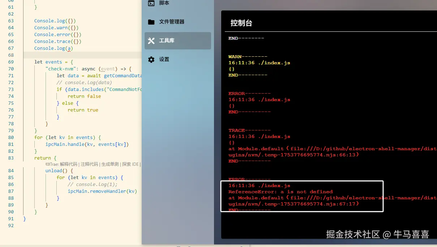Click the Console.error({}) code line
Viewport: 437px width, 247px height.
(x=58, y=34)
